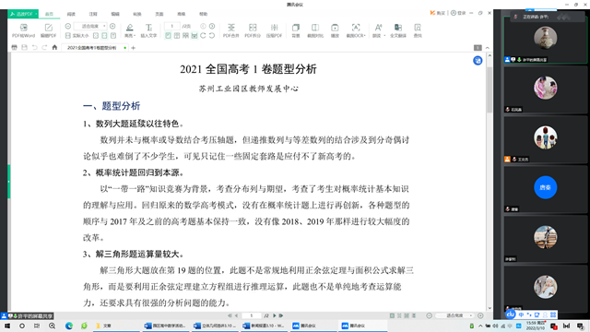590x332 pixels.
Task: Zoom out with the minus magnifier icon
Action: point(67,27)
